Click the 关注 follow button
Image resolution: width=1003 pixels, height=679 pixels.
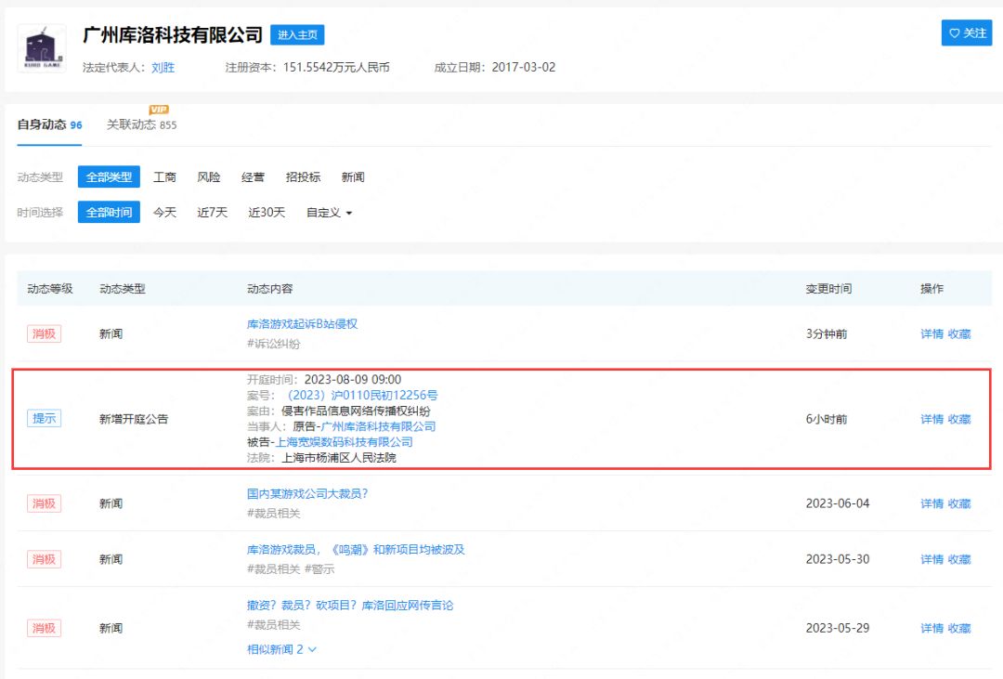click(966, 33)
